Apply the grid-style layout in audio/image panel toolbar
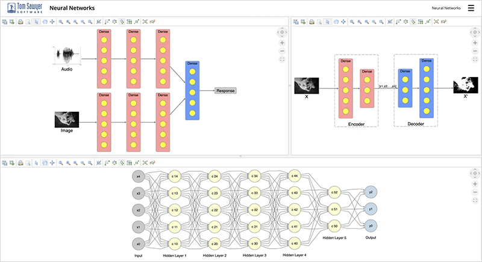The width and height of the screenshot is (482, 262). point(130,22)
